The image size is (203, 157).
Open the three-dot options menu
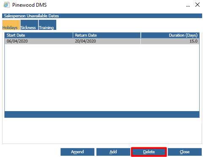click(x=188, y=6)
